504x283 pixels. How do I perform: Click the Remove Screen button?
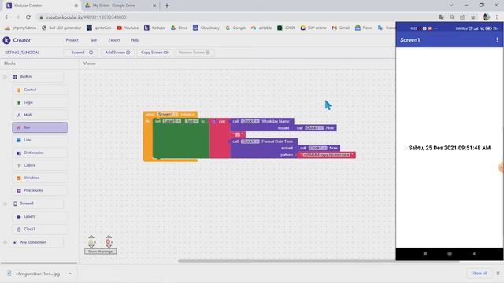tap(195, 53)
